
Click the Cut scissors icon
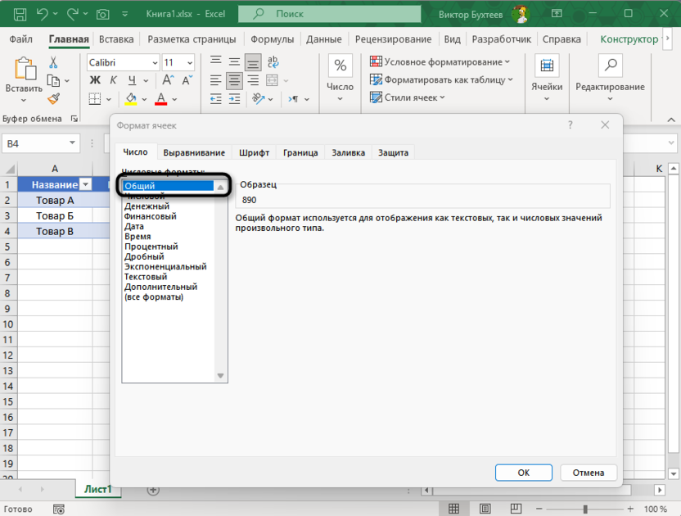coord(53,62)
